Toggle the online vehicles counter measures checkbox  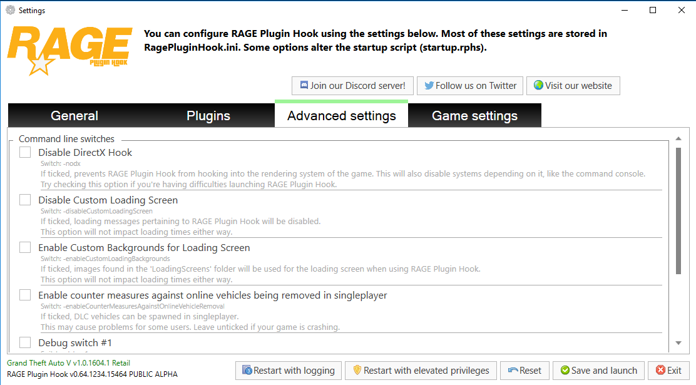(x=25, y=295)
